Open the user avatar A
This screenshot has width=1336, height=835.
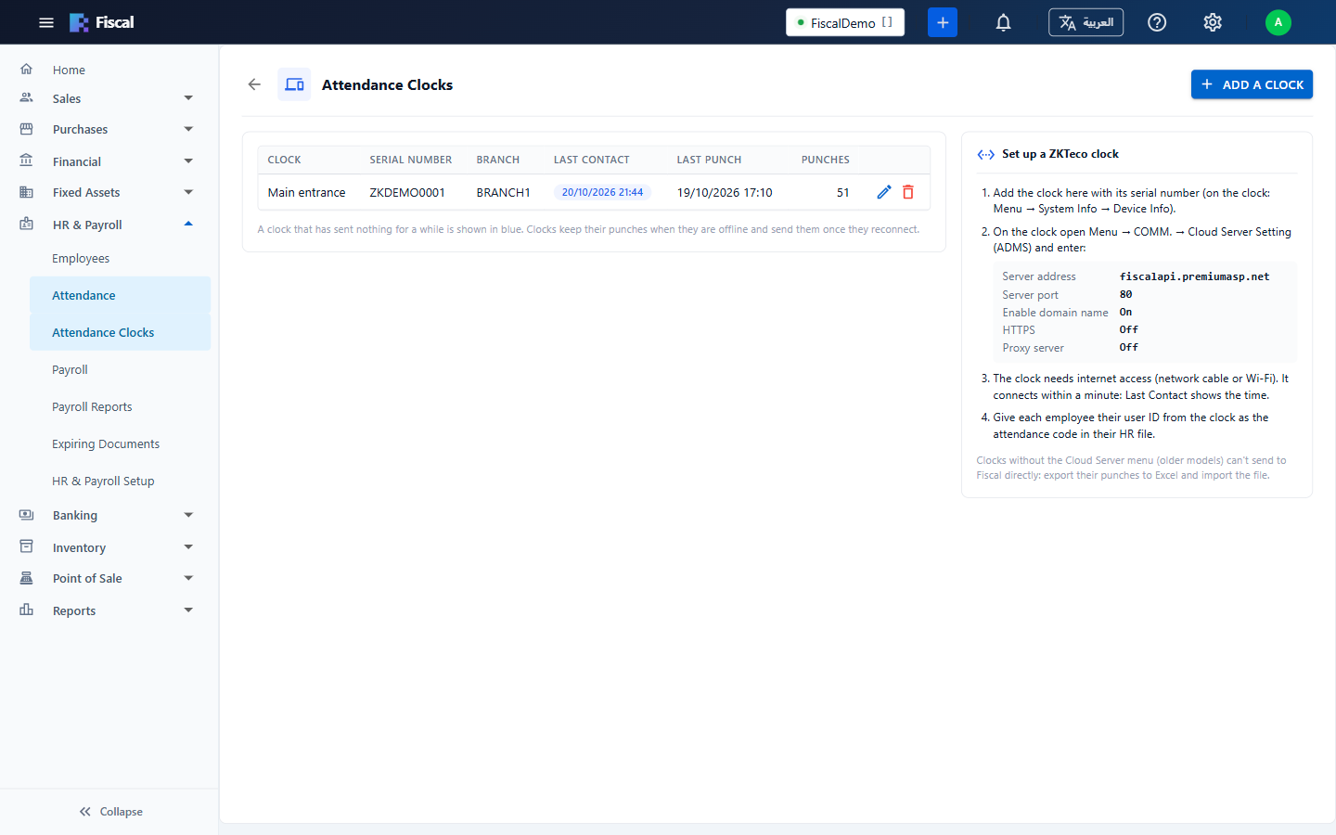point(1278,22)
